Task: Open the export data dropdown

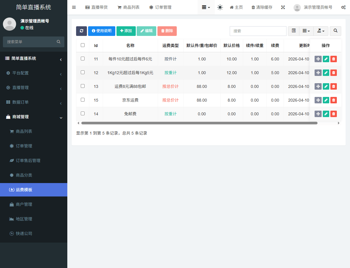Action: point(321,31)
